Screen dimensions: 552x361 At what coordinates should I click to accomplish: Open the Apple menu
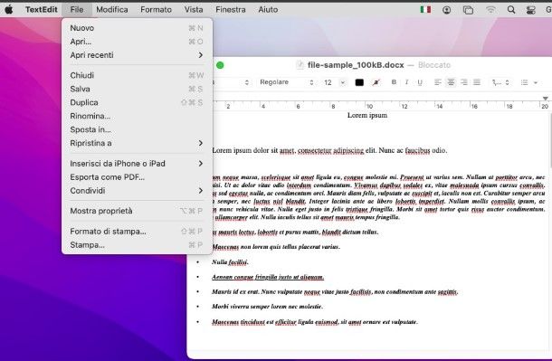(x=9, y=9)
